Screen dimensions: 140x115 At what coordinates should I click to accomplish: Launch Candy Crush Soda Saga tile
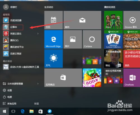92,78
